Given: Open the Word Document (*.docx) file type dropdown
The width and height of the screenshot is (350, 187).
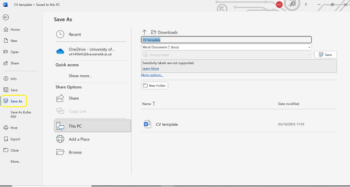Looking at the screenshot, I should point(227,47).
